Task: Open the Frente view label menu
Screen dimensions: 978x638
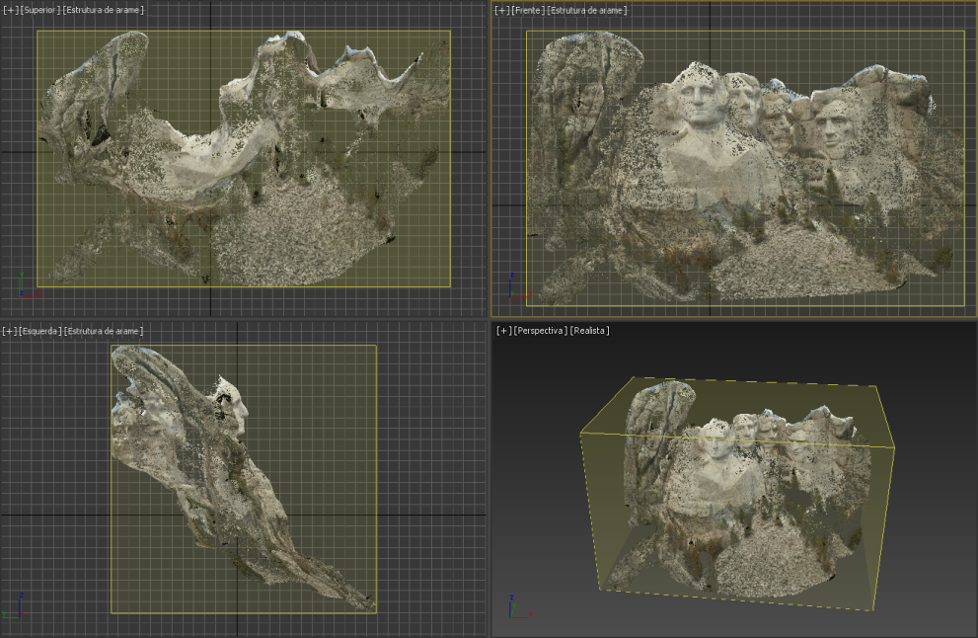Action: tap(528, 10)
